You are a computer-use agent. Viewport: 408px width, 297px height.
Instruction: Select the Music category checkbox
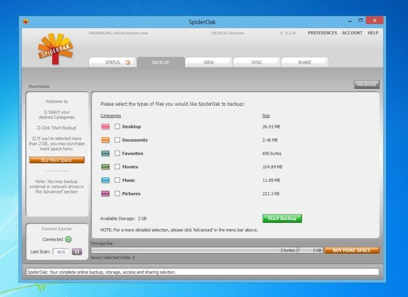tap(117, 180)
